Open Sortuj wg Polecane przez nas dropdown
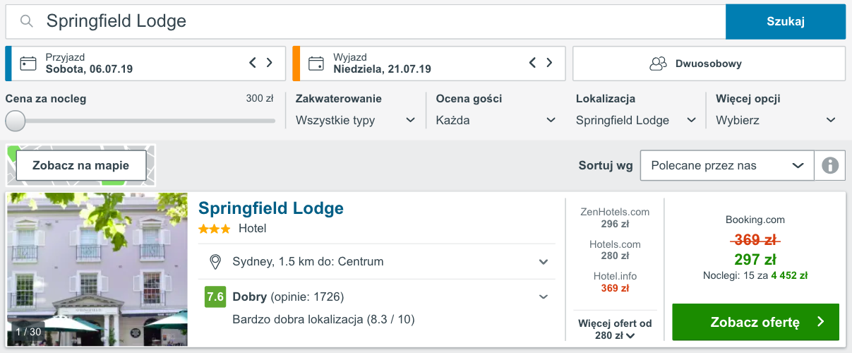The image size is (852, 353). click(727, 166)
